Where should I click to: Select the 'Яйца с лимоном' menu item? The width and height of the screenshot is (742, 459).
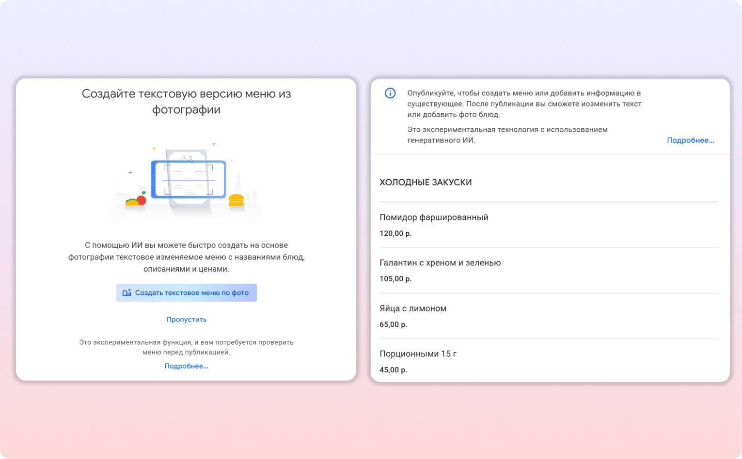point(413,308)
